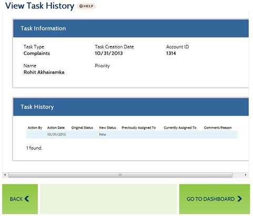The height and width of the screenshot is (216, 253).
Task: Click the Task Information panel header
Action: [x=131, y=28]
